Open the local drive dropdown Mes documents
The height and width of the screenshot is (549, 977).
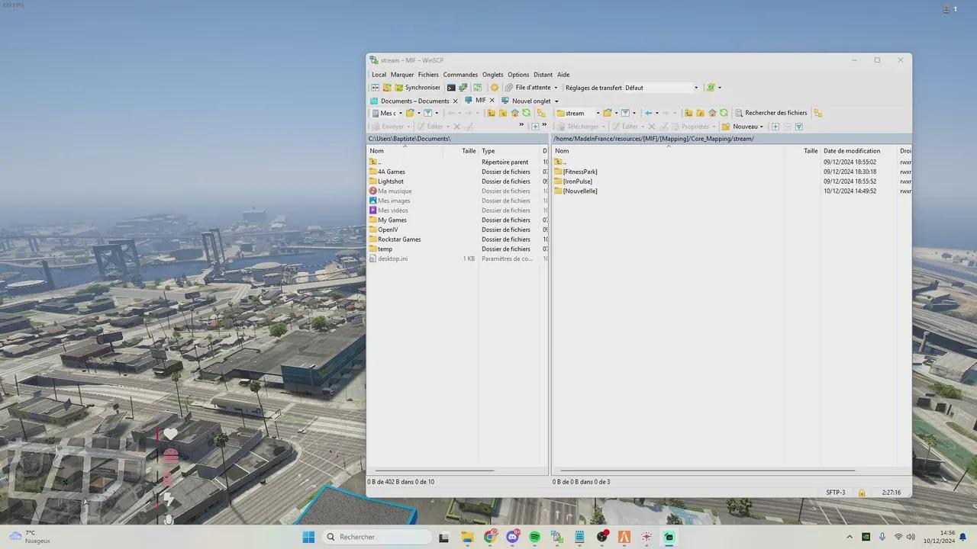click(x=386, y=113)
